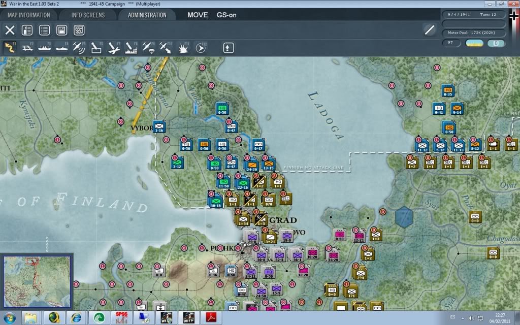Click the floppy disk save game icon
The height and width of the screenshot is (325, 520).
(61, 30)
